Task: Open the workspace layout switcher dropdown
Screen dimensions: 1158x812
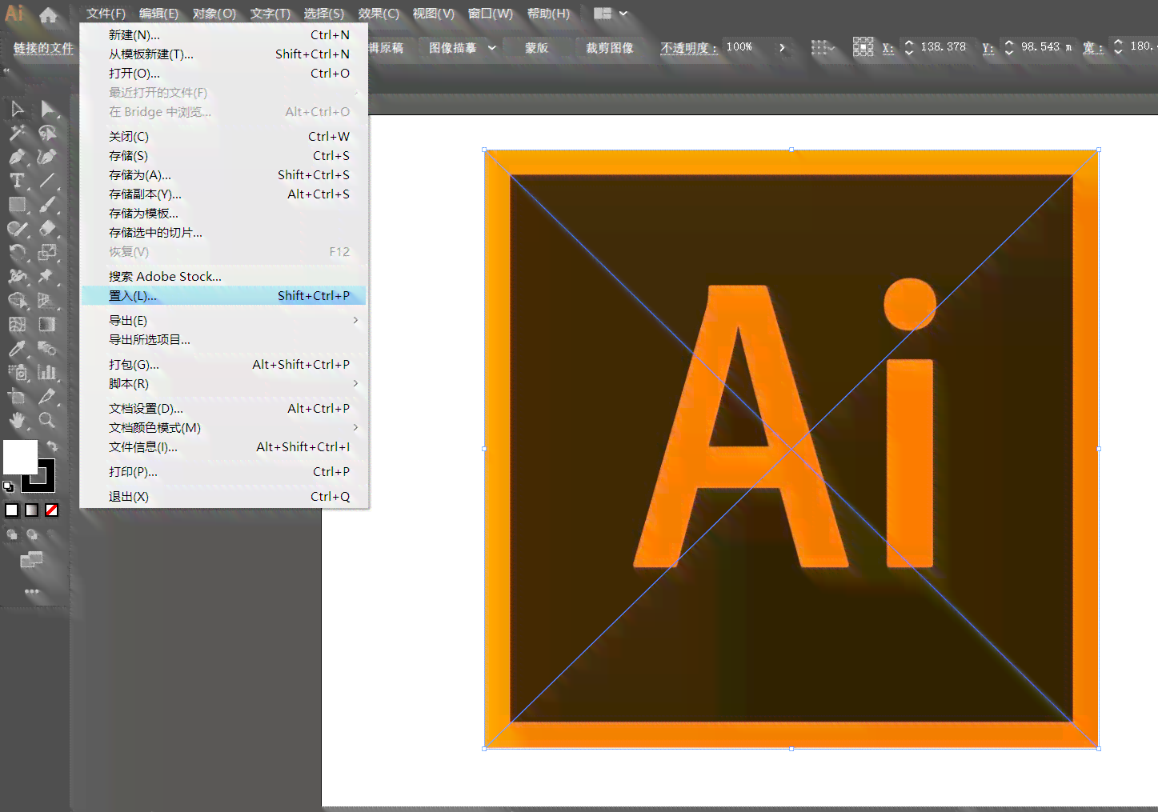Action: (x=611, y=14)
